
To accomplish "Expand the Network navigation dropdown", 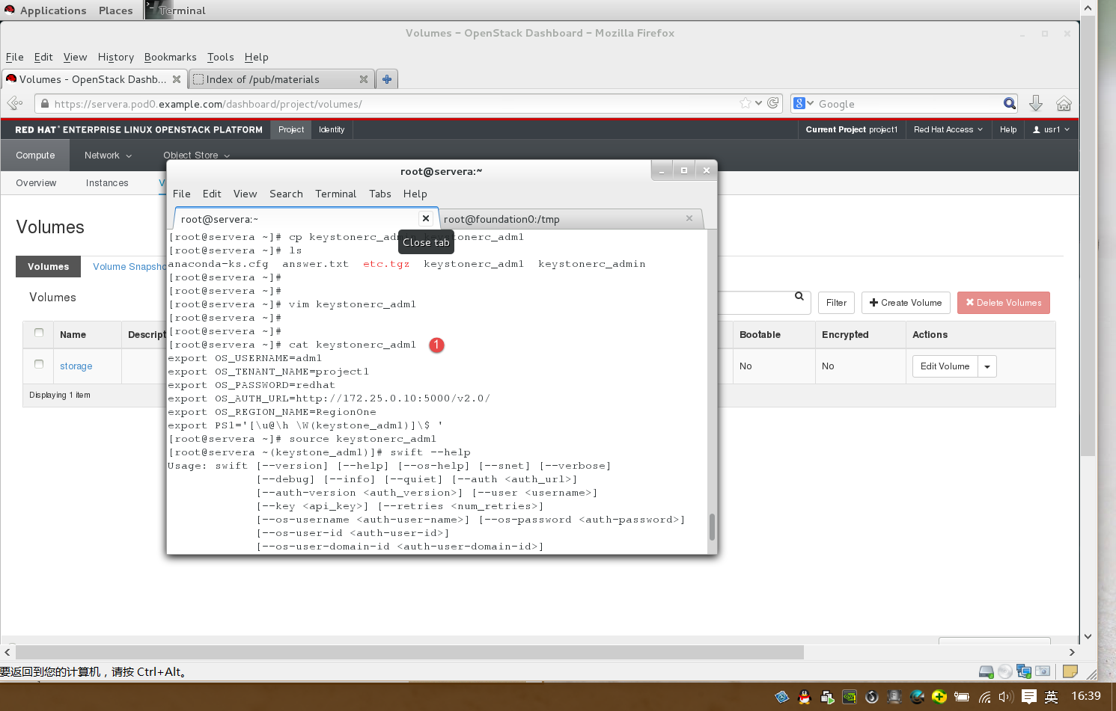I will (108, 156).
